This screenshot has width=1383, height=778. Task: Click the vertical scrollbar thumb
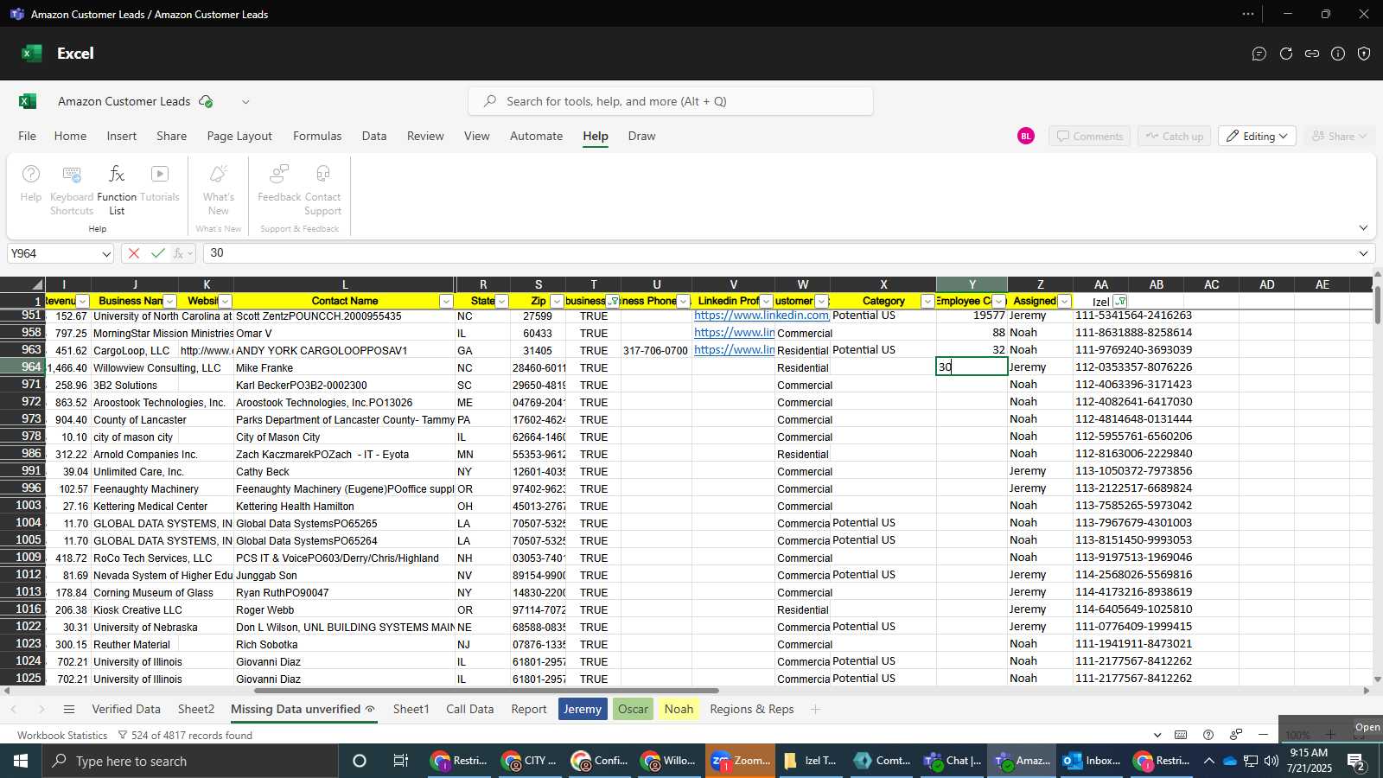pyautogui.click(x=1377, y=305)
